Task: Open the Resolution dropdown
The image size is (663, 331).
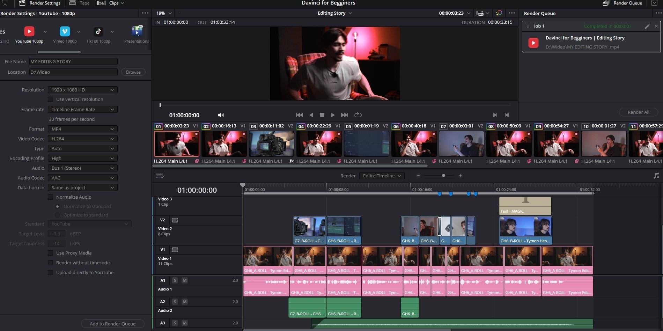Action: point(82,90)
